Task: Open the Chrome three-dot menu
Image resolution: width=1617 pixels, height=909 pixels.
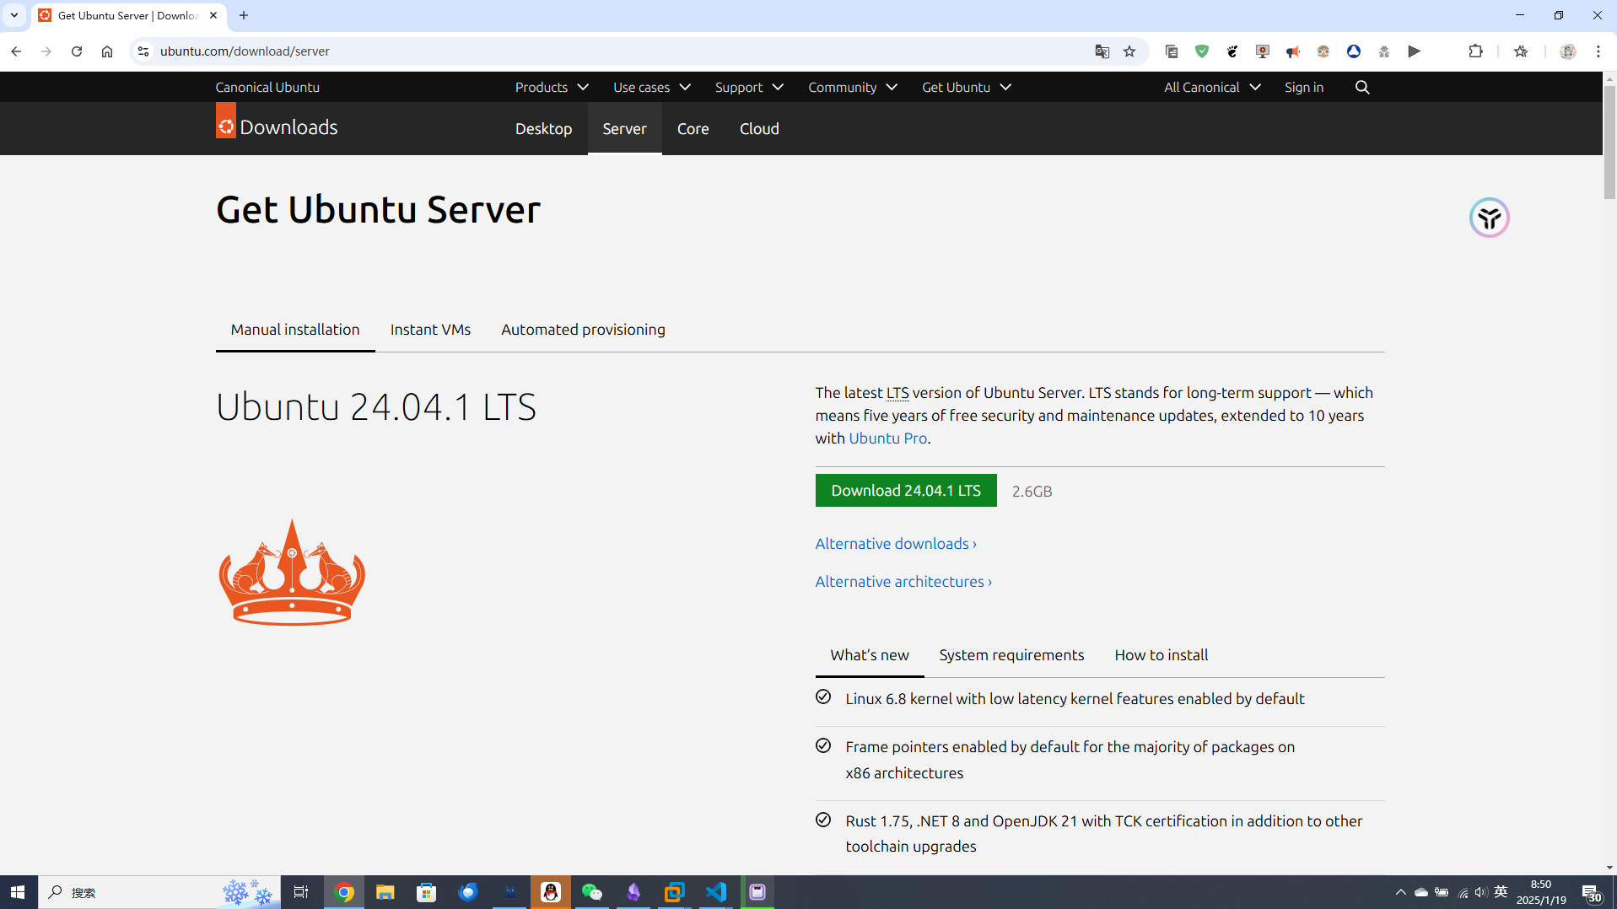Action: coord(1598,51)
